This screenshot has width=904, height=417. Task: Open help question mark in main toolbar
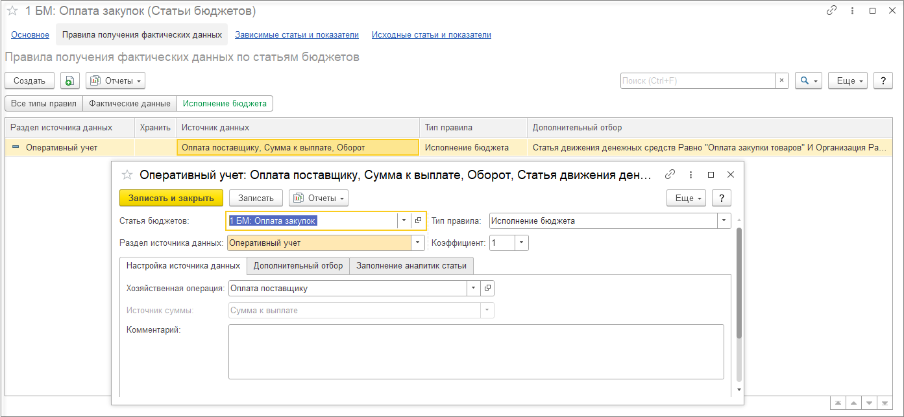click(883, 80)
